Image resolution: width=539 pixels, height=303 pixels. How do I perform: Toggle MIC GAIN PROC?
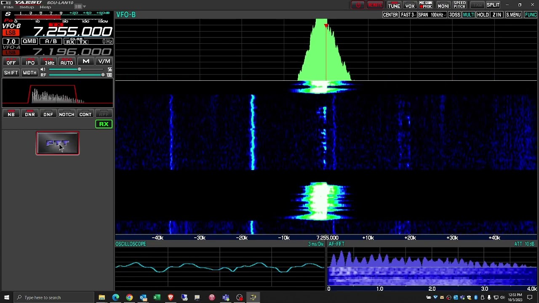pyautogui.click(x=426, y=5)
